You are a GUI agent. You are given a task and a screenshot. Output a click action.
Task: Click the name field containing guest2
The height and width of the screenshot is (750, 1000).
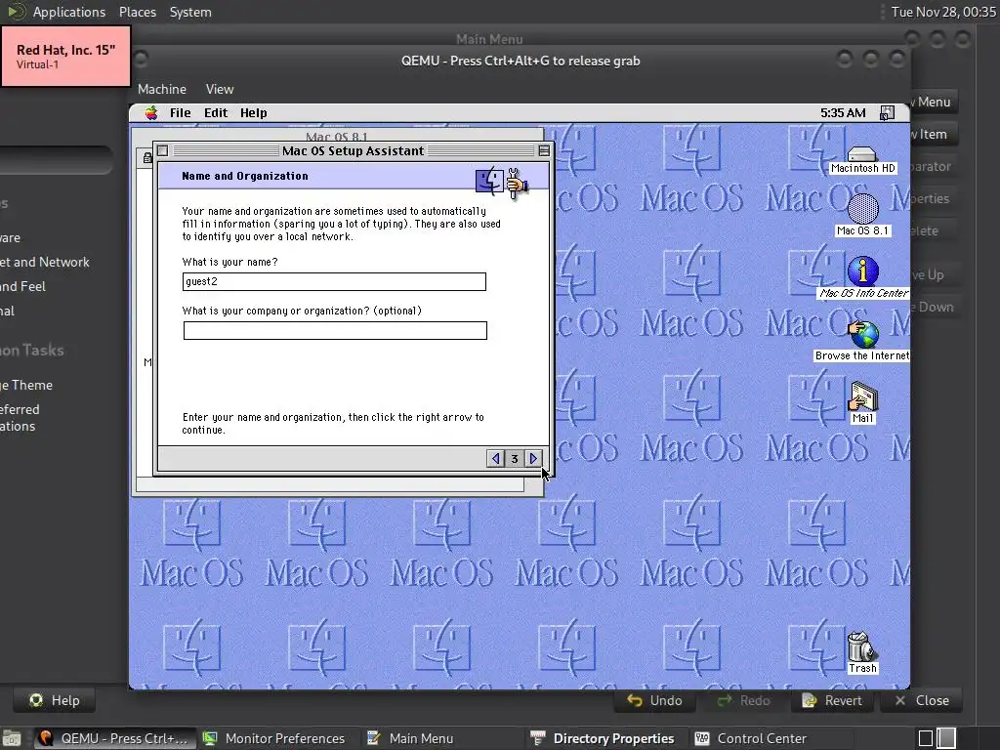[x=334, y=282]
